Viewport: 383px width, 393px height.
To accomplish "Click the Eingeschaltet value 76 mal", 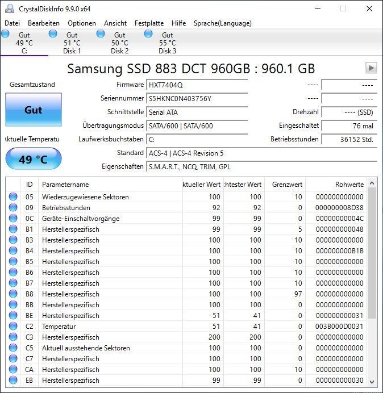I will [349, 126].
